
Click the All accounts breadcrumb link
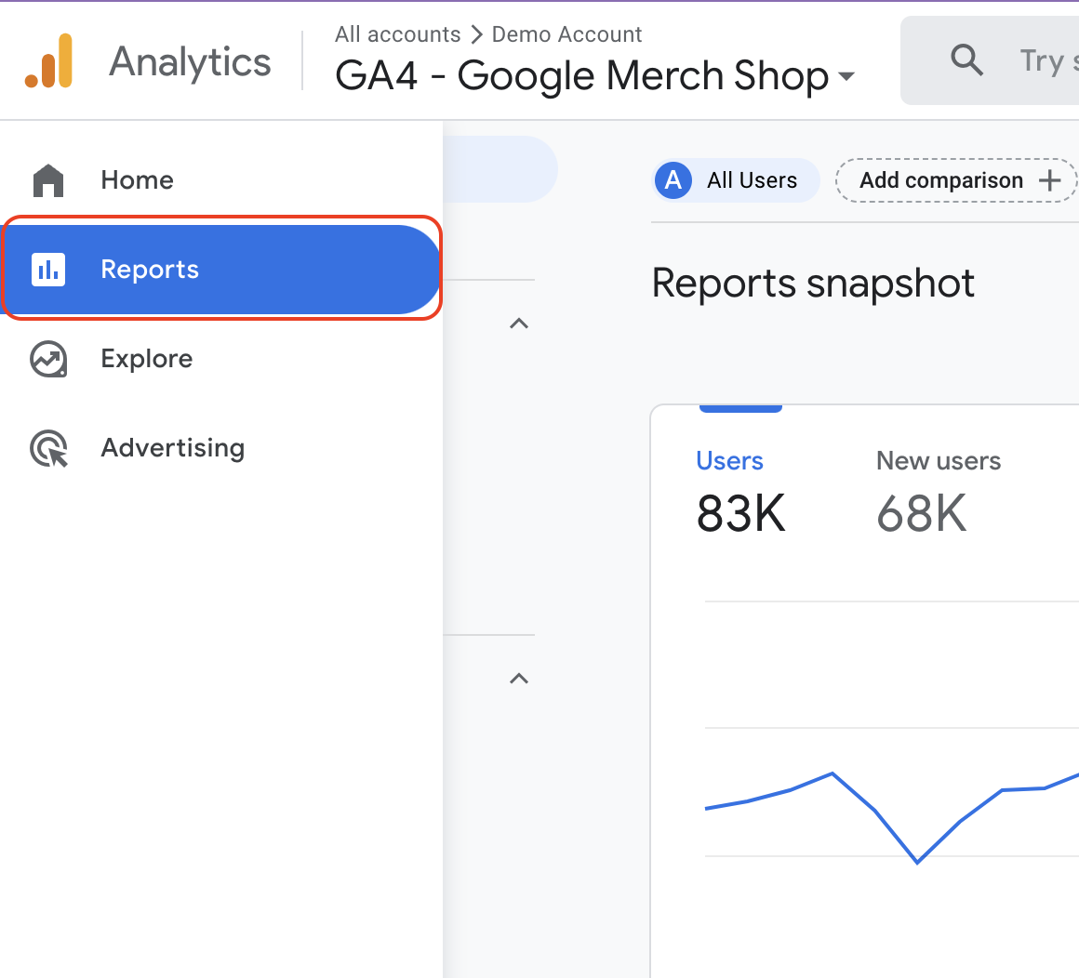398,34
